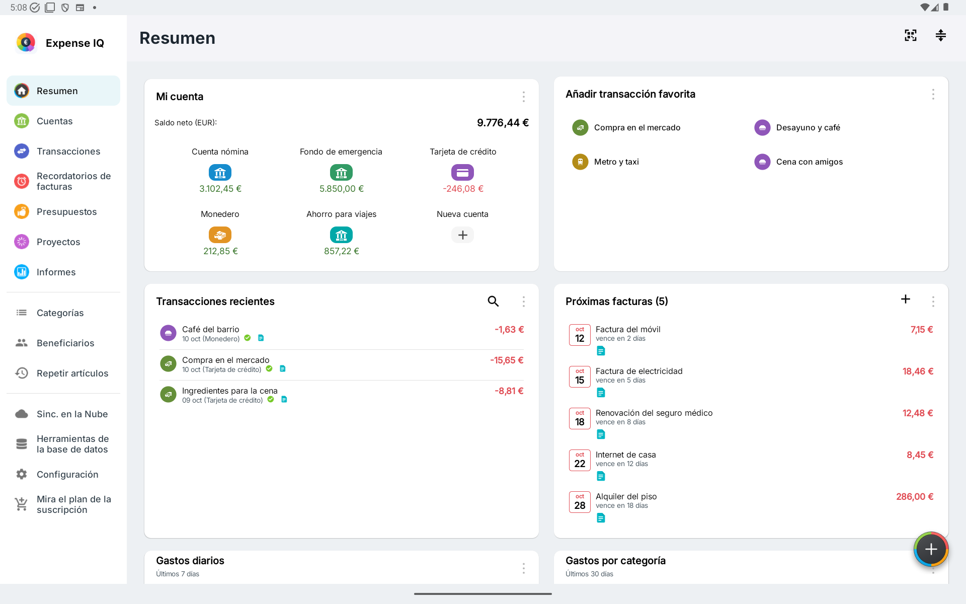The width and height of the screenshot is (966, 604).
Task: Add favorite transaction Desayuno y café
Action: click(x=797, y=128)
